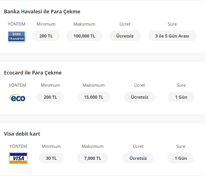205x176 pixels.
Task: Click the 3 ile 5 Gün Arası duration
Action: click(x=172, y=36)
